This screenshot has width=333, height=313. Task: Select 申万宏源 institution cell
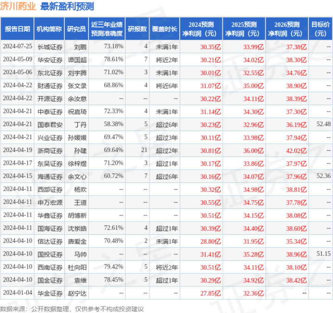(x=50, y=203)
